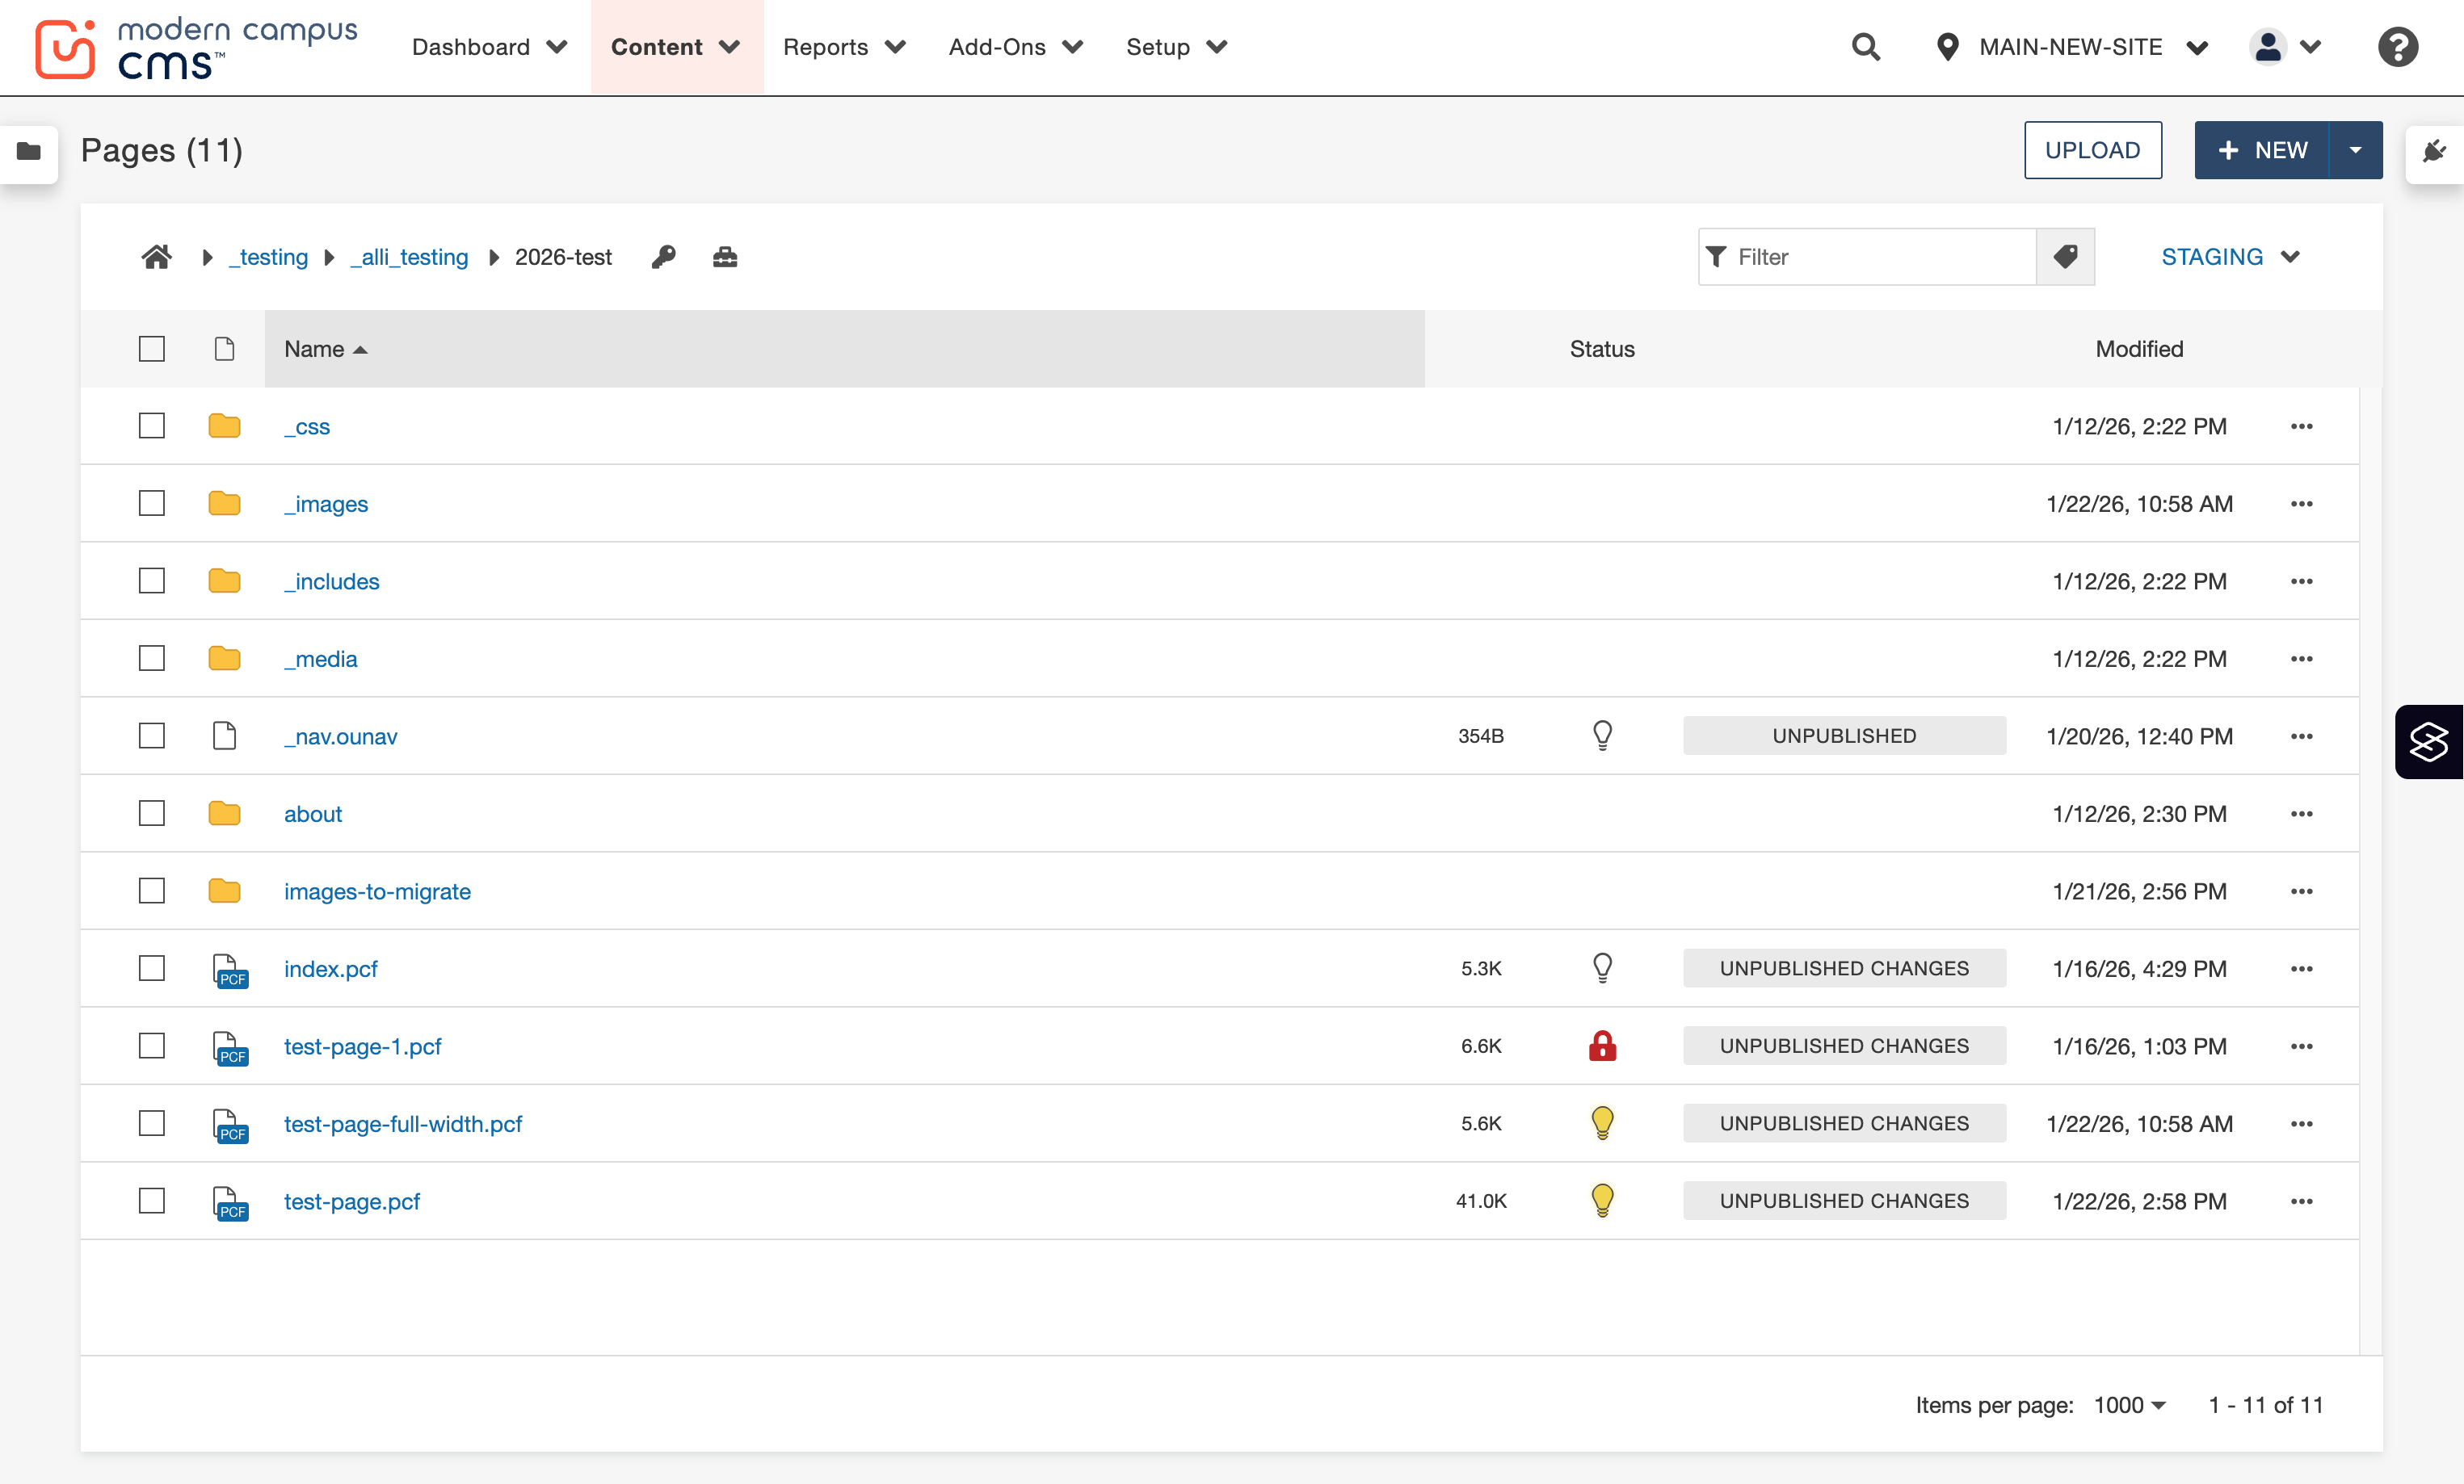Toggle the select-all header checkbox
Screen dimensions: 2464x1484
(152, 349)
